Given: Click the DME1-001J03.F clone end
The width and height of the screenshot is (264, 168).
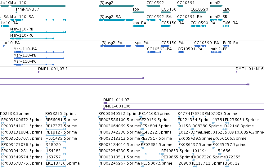Looking at the screenshot, I should [39, 72].
